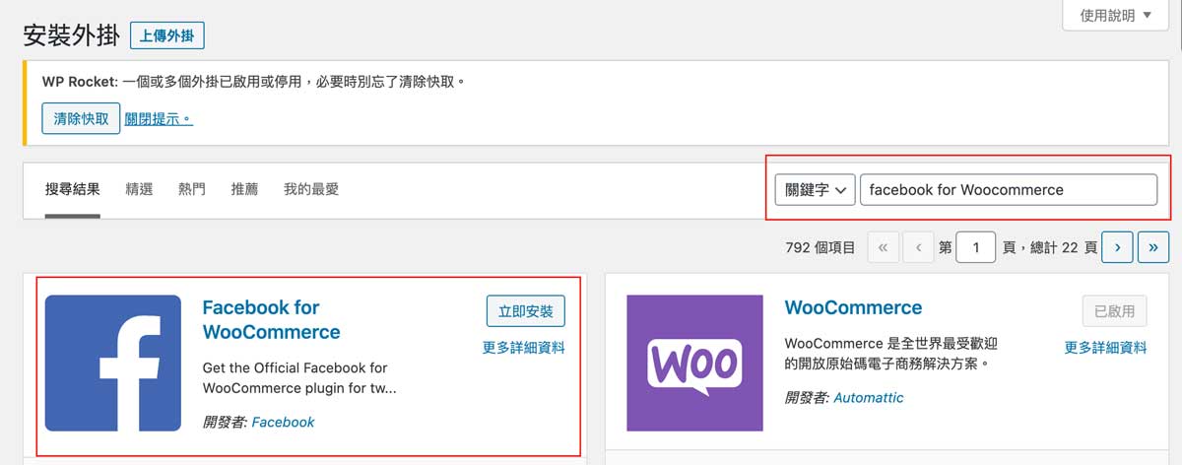Go to first page of results
The image size is (1182, 465).
point(883,247)
